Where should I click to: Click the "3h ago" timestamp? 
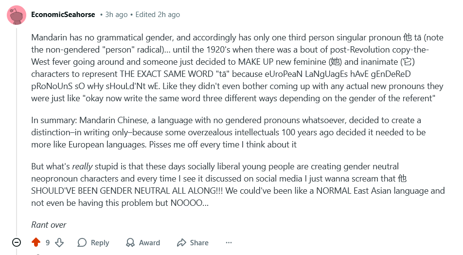tap(118, 15)
